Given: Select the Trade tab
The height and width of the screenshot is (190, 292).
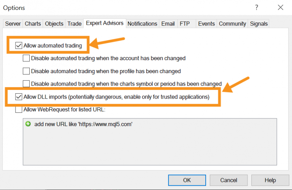Looking at the screenshot, I should (75, 24).
